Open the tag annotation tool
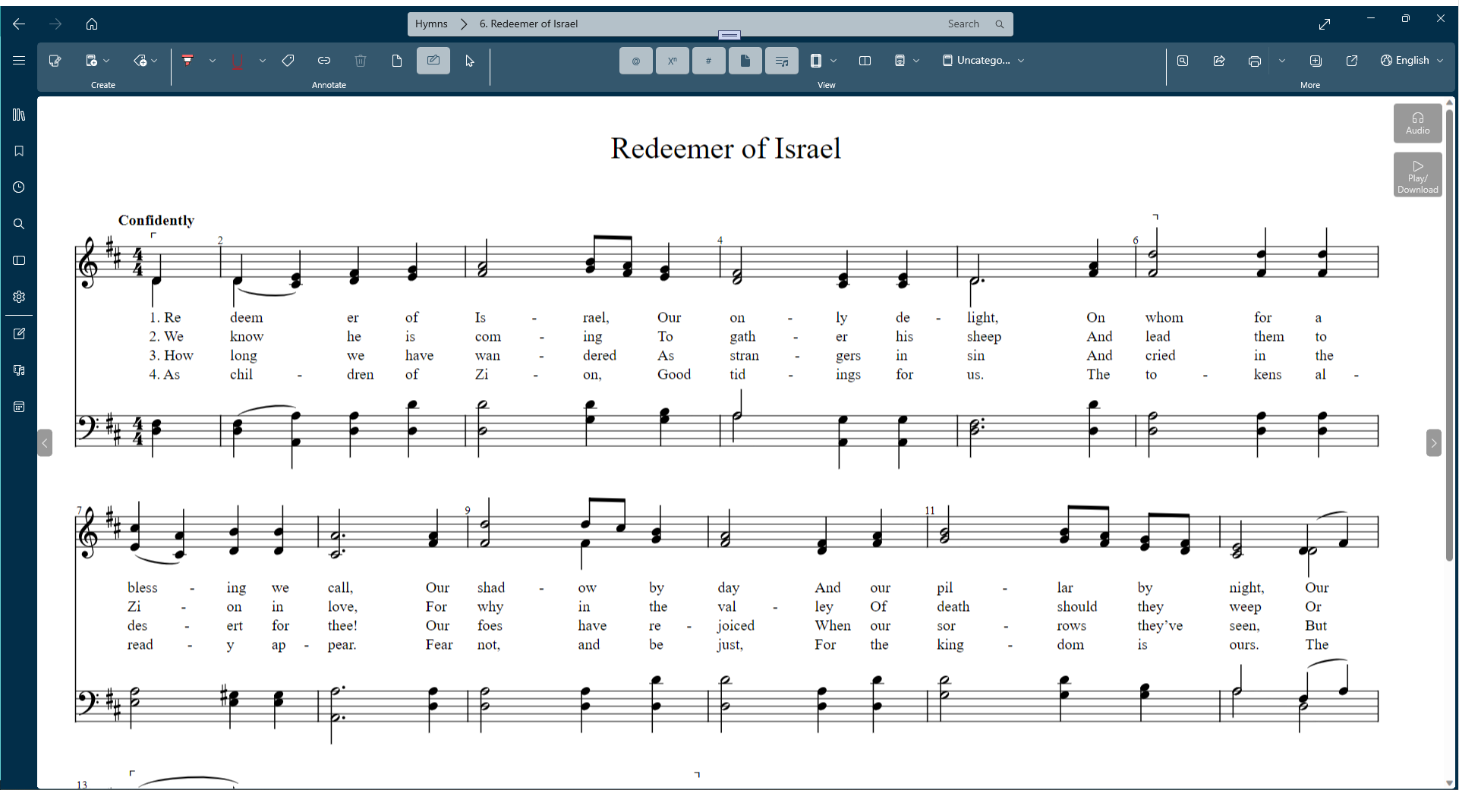 tap(288, 61)
